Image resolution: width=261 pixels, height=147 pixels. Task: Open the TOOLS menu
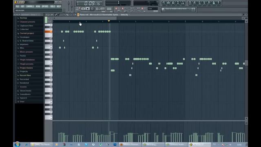pos(53,7)
